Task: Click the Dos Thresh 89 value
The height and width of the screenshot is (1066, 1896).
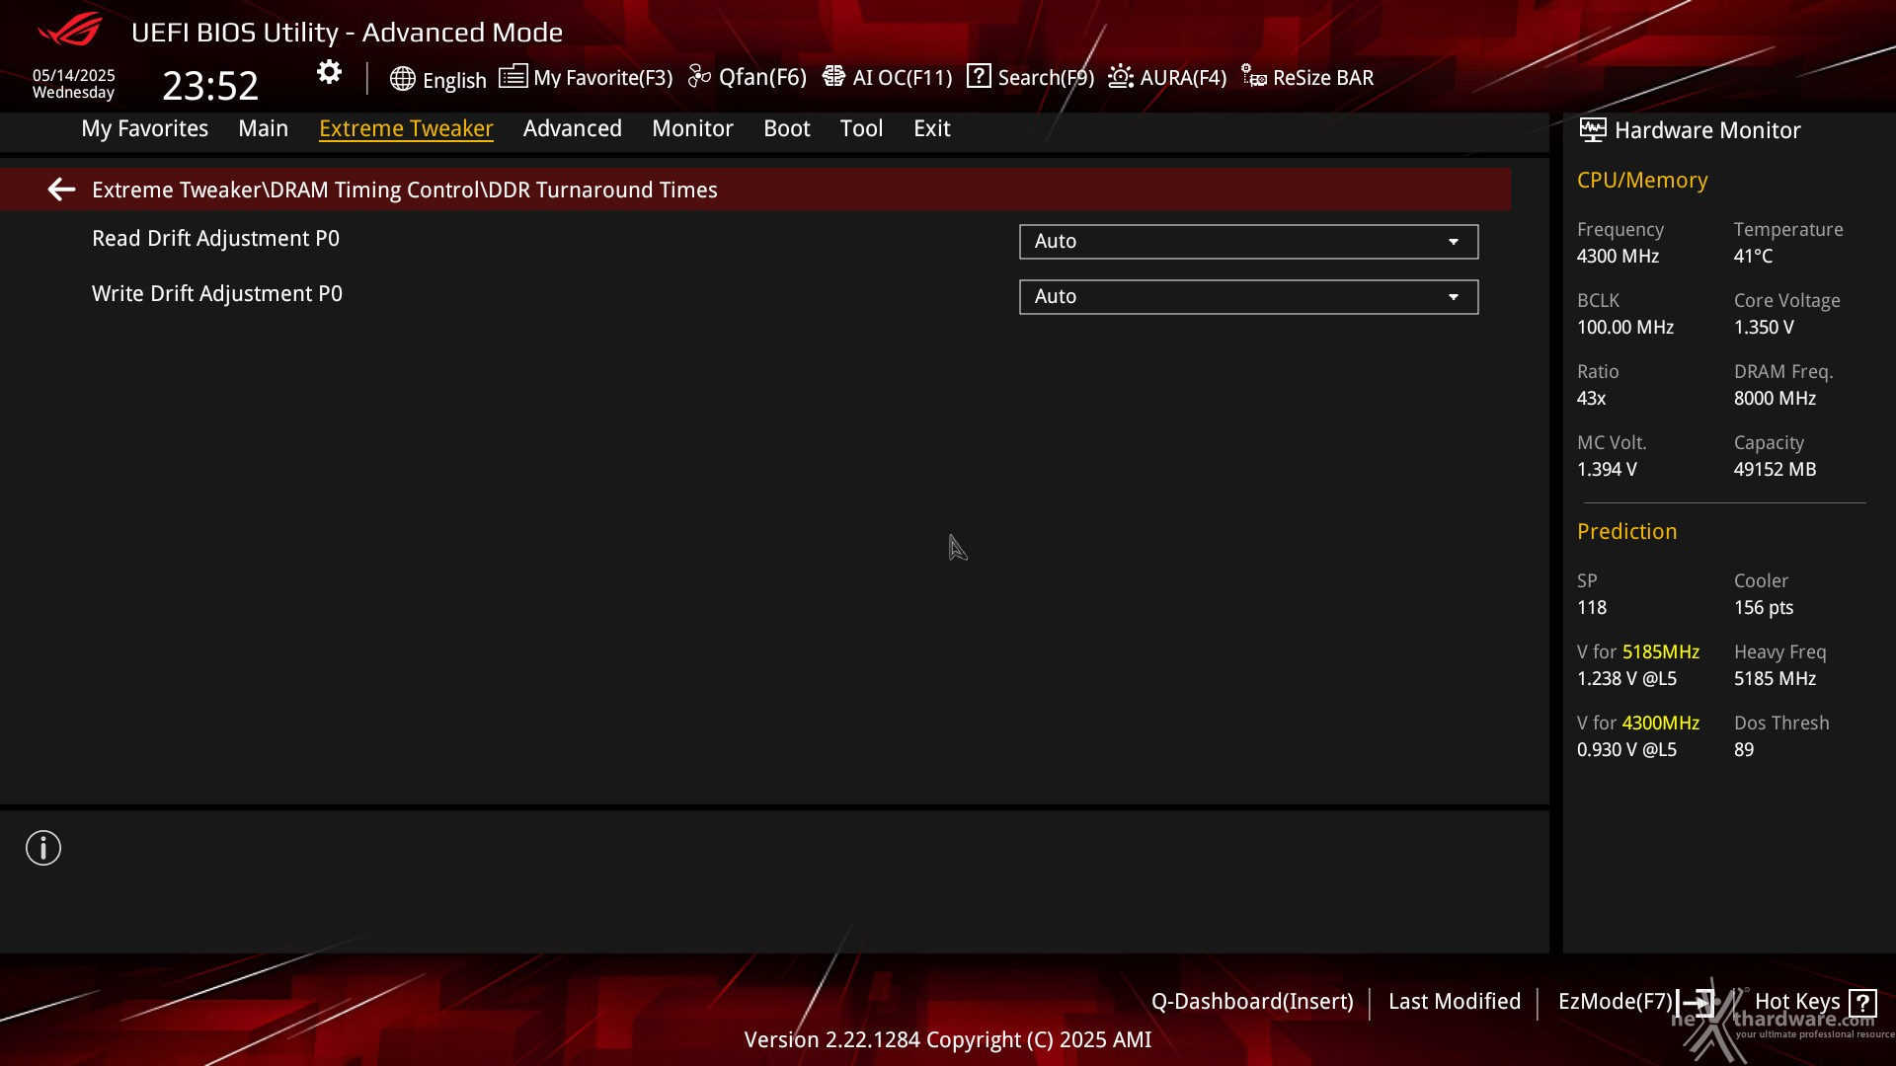Action: pos(1744,750)
